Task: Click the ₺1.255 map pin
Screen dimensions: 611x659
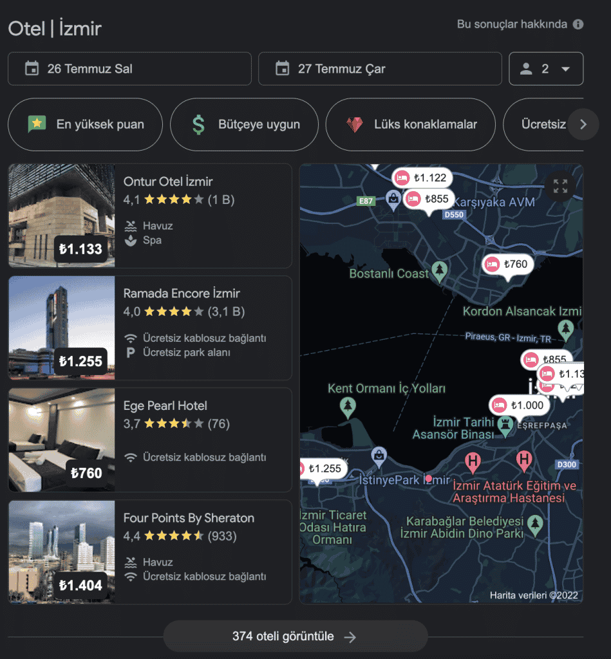Action: click(x=321, y=469)
